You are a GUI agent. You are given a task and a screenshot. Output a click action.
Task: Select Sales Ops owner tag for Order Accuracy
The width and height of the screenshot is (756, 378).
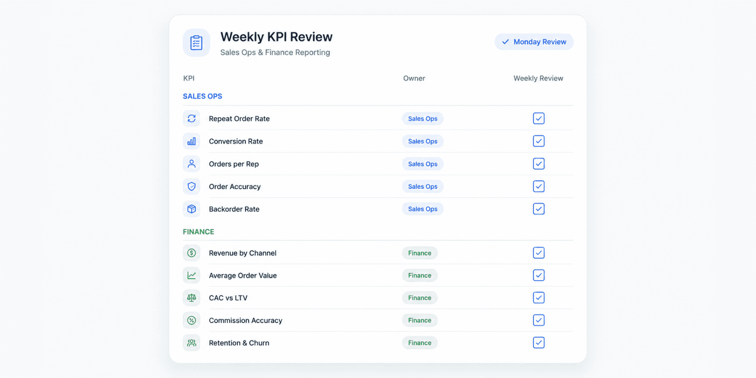click(423, 186)
